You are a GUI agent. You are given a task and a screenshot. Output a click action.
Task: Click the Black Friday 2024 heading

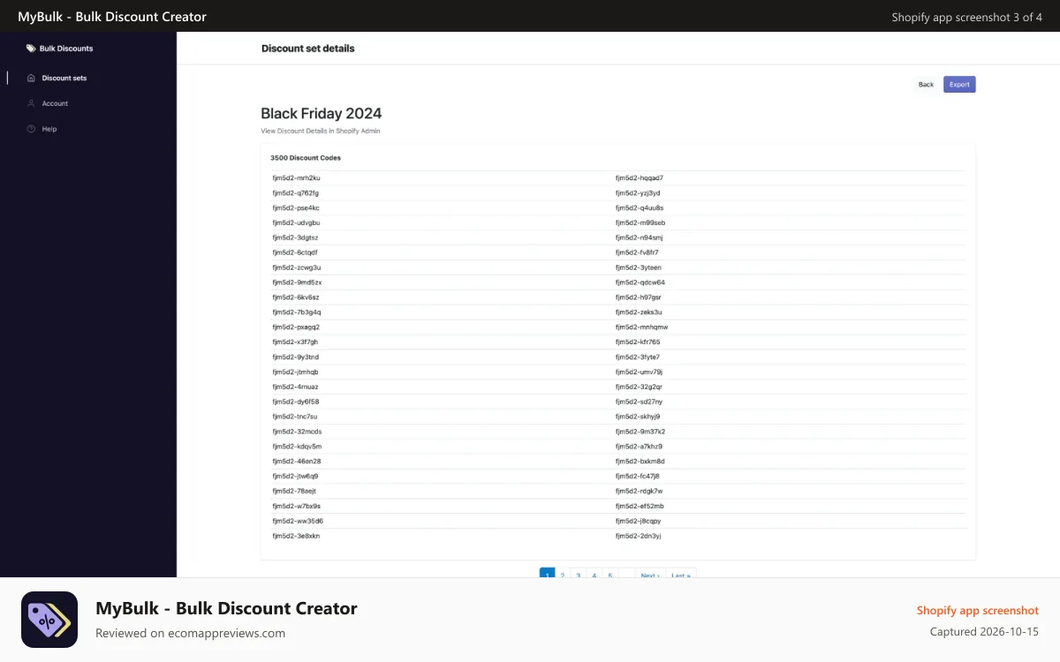[322, 113]
